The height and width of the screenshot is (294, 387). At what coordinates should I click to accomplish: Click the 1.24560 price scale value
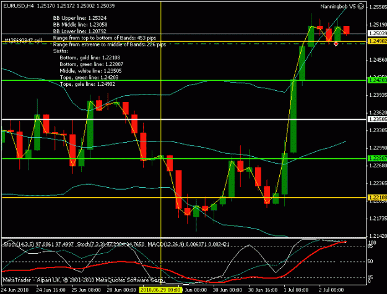pyautogui.click(x=378, y=60)
